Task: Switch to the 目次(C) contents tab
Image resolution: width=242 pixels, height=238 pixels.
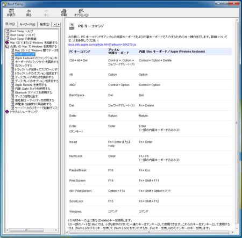Action: click(10, 24)
